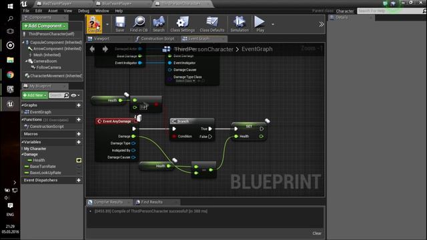The height and width of the screenshot is (240, 427).
Task: Select Health variable in My Blueprint
Action: 39,160
